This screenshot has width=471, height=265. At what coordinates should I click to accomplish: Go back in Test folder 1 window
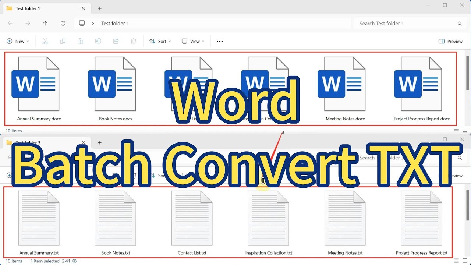pyautogui.click(x=10, y=23)
